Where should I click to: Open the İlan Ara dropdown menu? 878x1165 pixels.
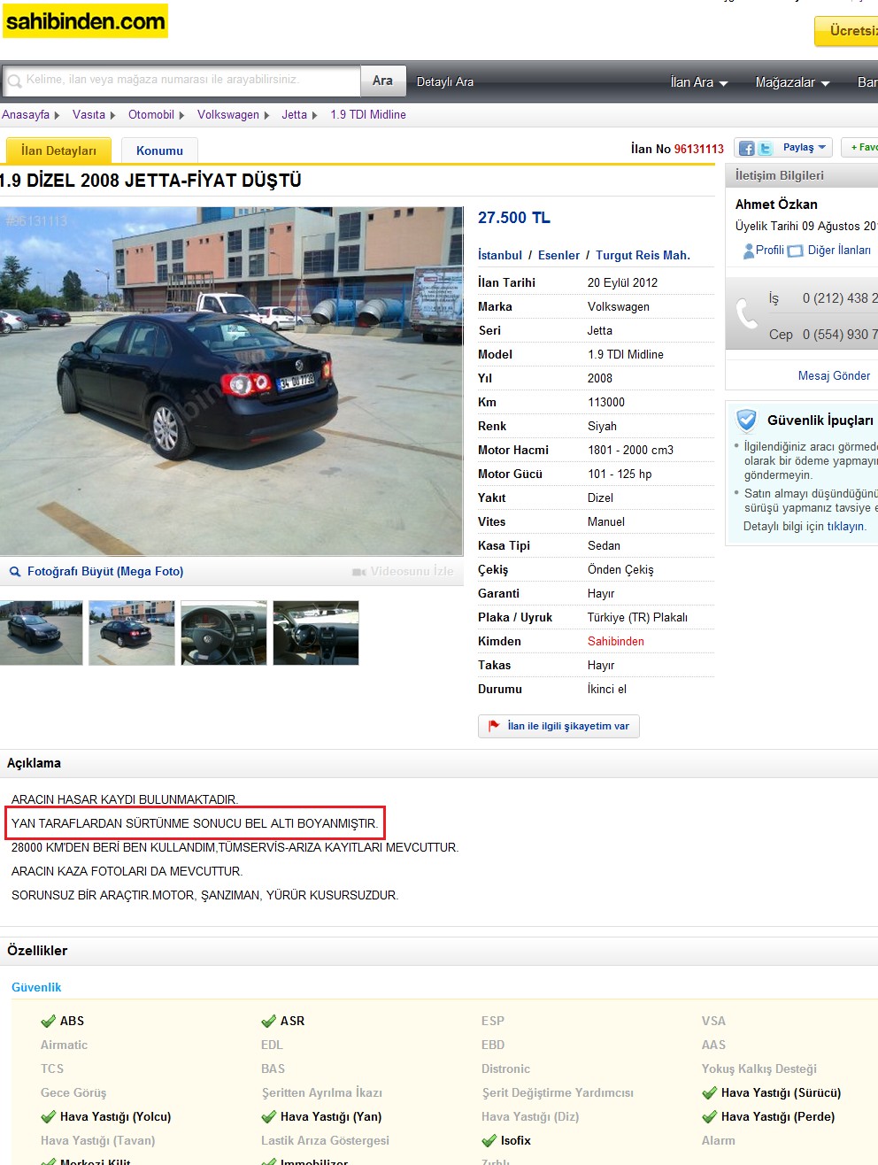(699, 82)
